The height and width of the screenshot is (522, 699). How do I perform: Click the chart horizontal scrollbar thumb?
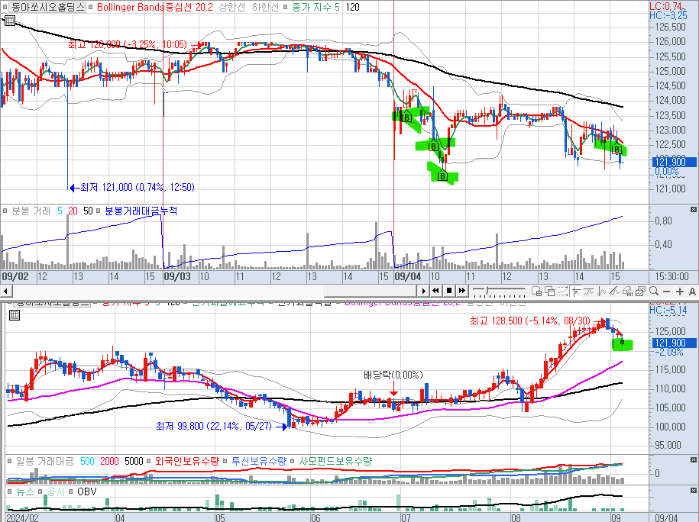371,292
